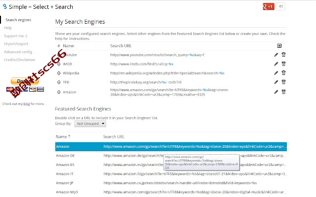Select the Search engines sidebar tab
Viewport: 316px width, 197px height.
coord(18,20)
